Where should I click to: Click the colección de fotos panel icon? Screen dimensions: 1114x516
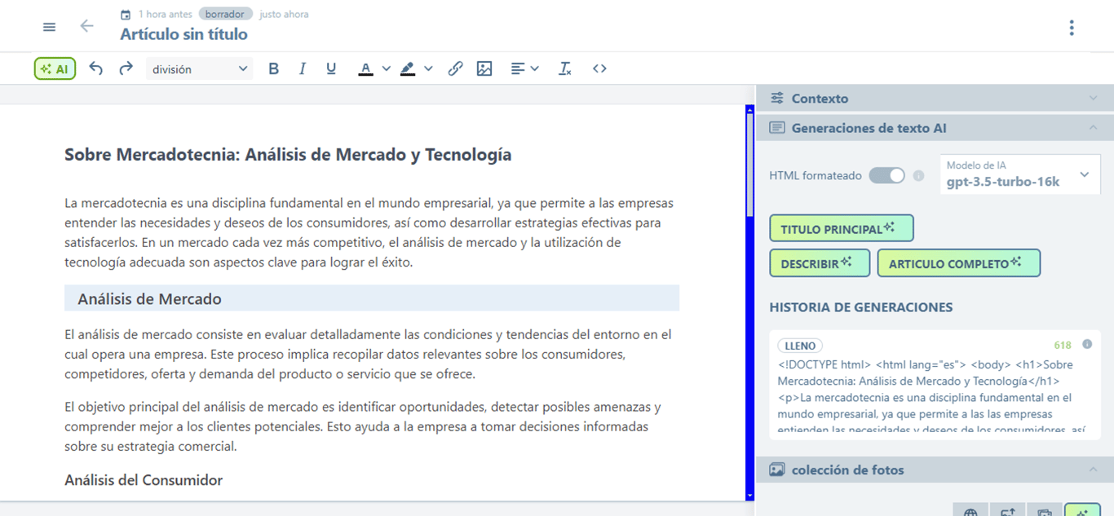coord(777,470)
